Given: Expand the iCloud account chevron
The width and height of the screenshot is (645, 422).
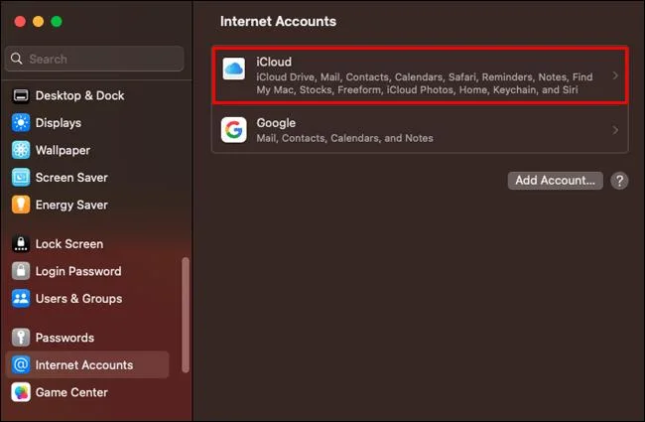Looking at the screenshot, I should coord(615,75).
